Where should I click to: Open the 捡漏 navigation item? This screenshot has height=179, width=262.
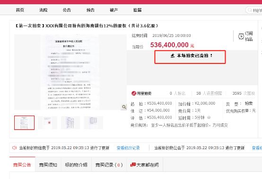point(137,10)
